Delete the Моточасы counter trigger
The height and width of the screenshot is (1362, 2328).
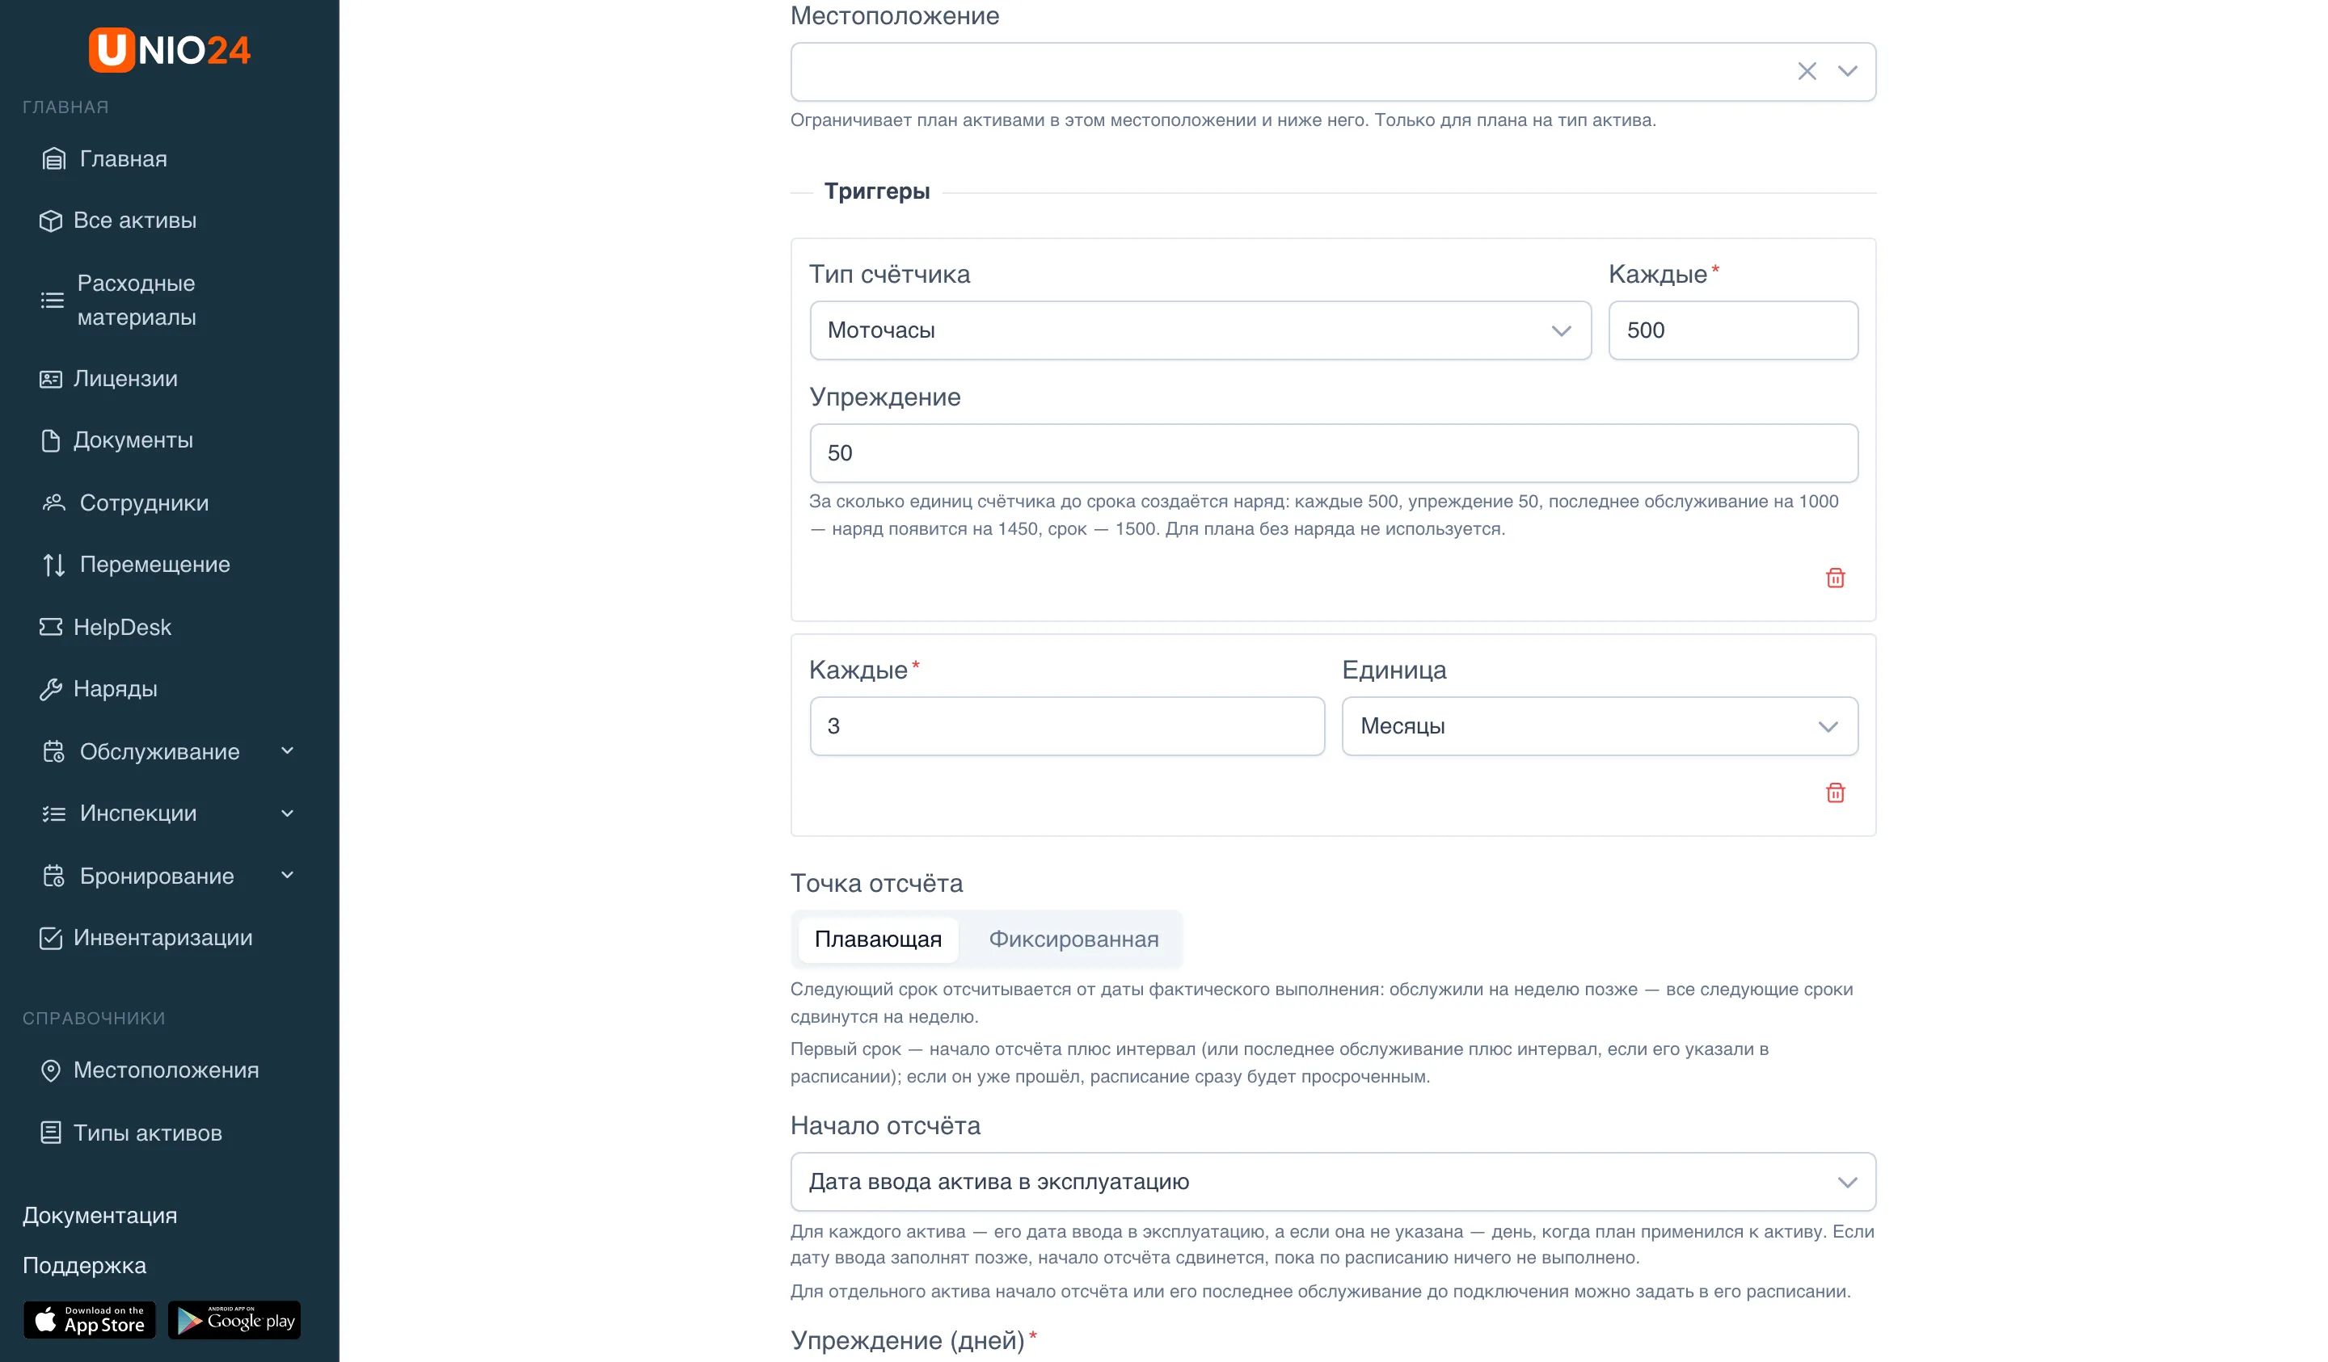tap(1836, 578)
